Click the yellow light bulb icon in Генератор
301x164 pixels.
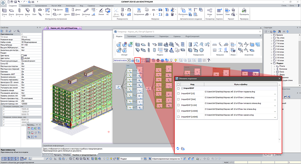[176, 60]
